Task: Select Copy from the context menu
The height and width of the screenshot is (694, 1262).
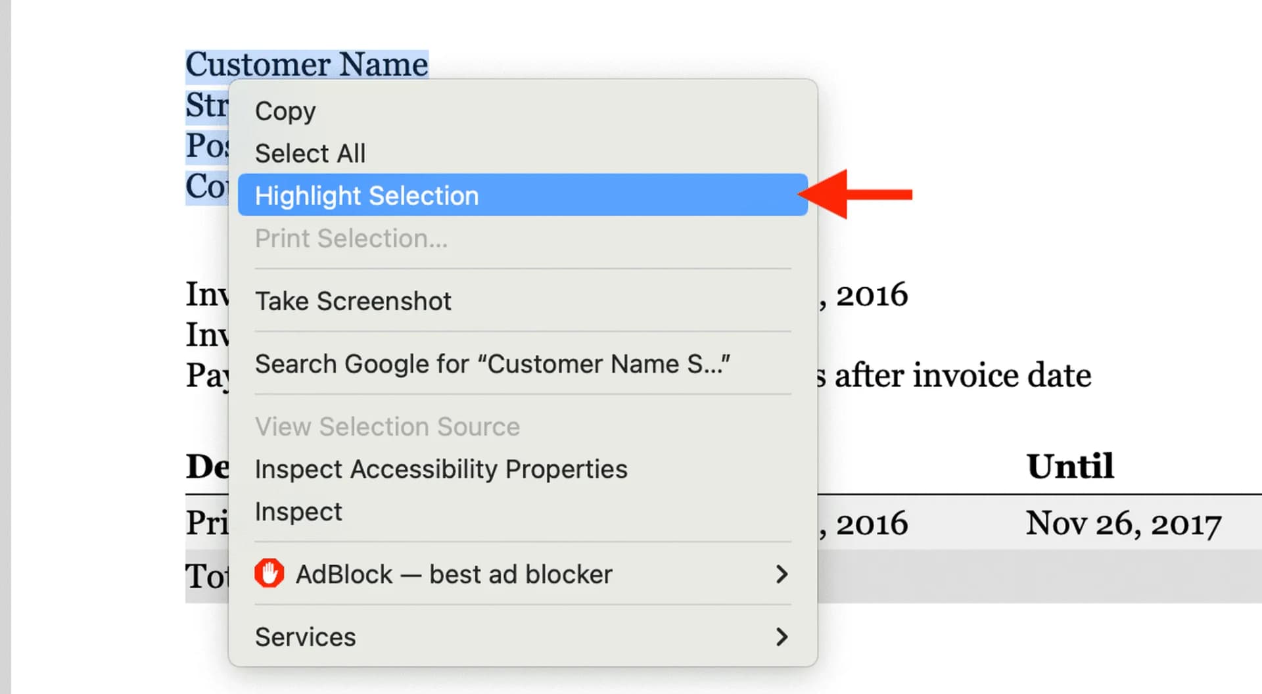Action: (285, 111)
